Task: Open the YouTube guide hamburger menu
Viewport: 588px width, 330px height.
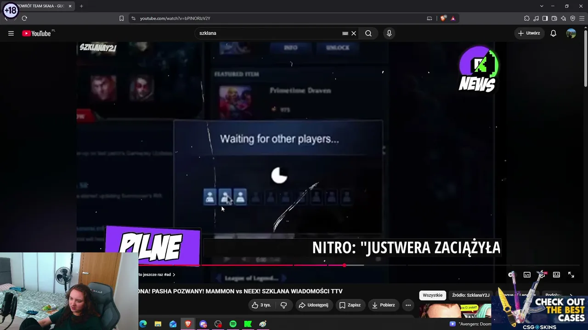Action: [11, 33]
